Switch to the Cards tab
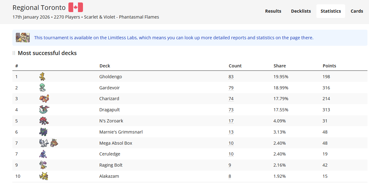 [x=357, y=11]
